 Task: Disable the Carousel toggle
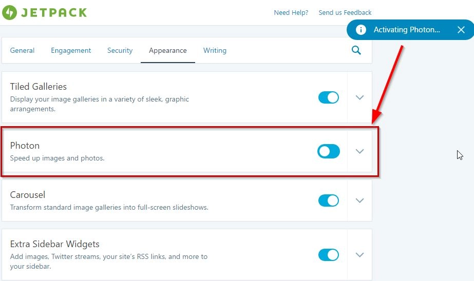click(329, 200)
